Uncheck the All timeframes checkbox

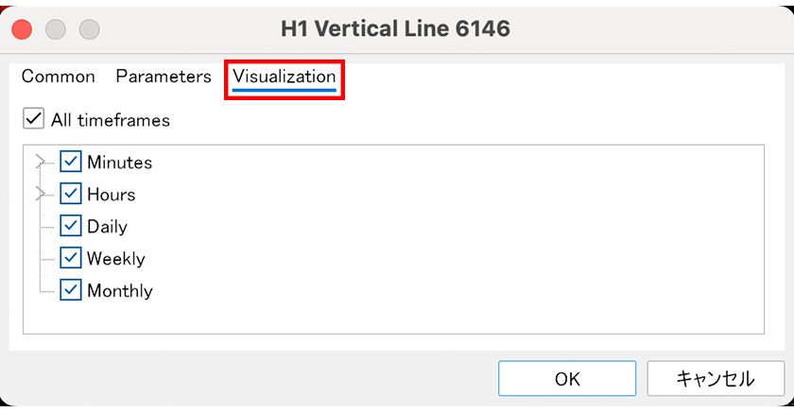point(33,120)
